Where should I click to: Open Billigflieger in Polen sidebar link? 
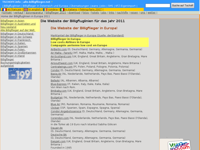click(x=13, y=50)
